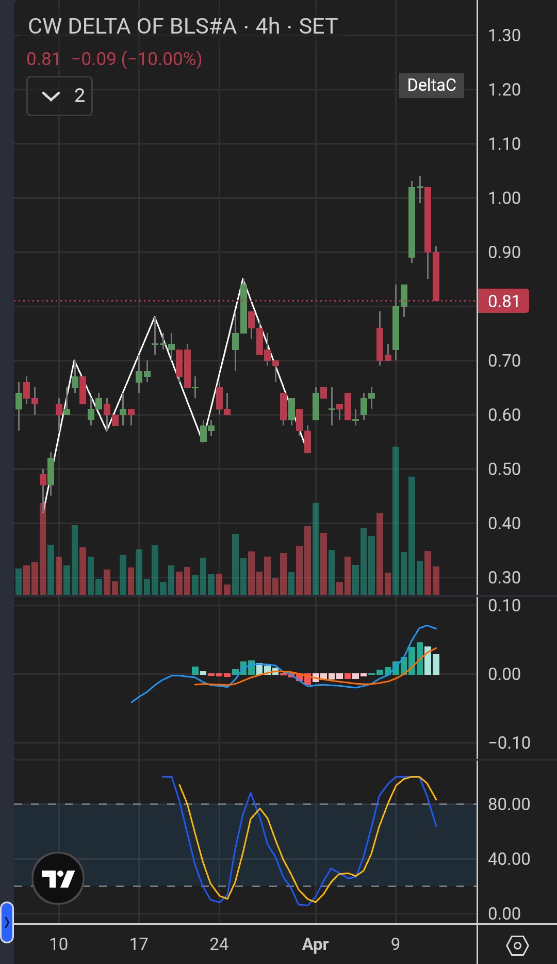Click the 0.50 price axis value
Screen dimensions: 557x964
click(x=504, y=469)
